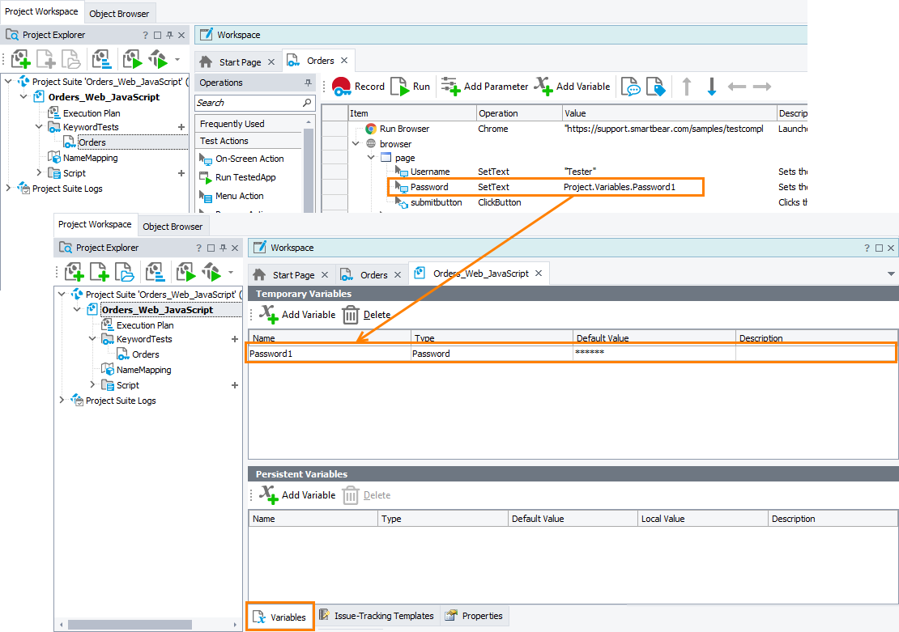This screenshot has height=632, width=899.
Task: Click Add Variable in the test toolbar
Action: pos(573,87)
